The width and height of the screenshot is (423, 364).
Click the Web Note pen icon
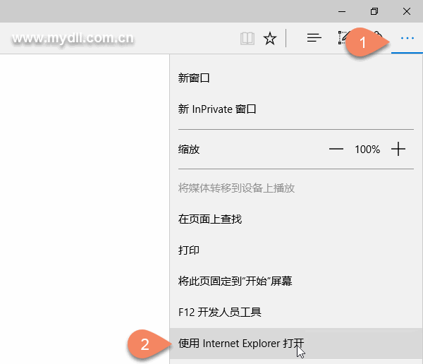pos(343,38)
